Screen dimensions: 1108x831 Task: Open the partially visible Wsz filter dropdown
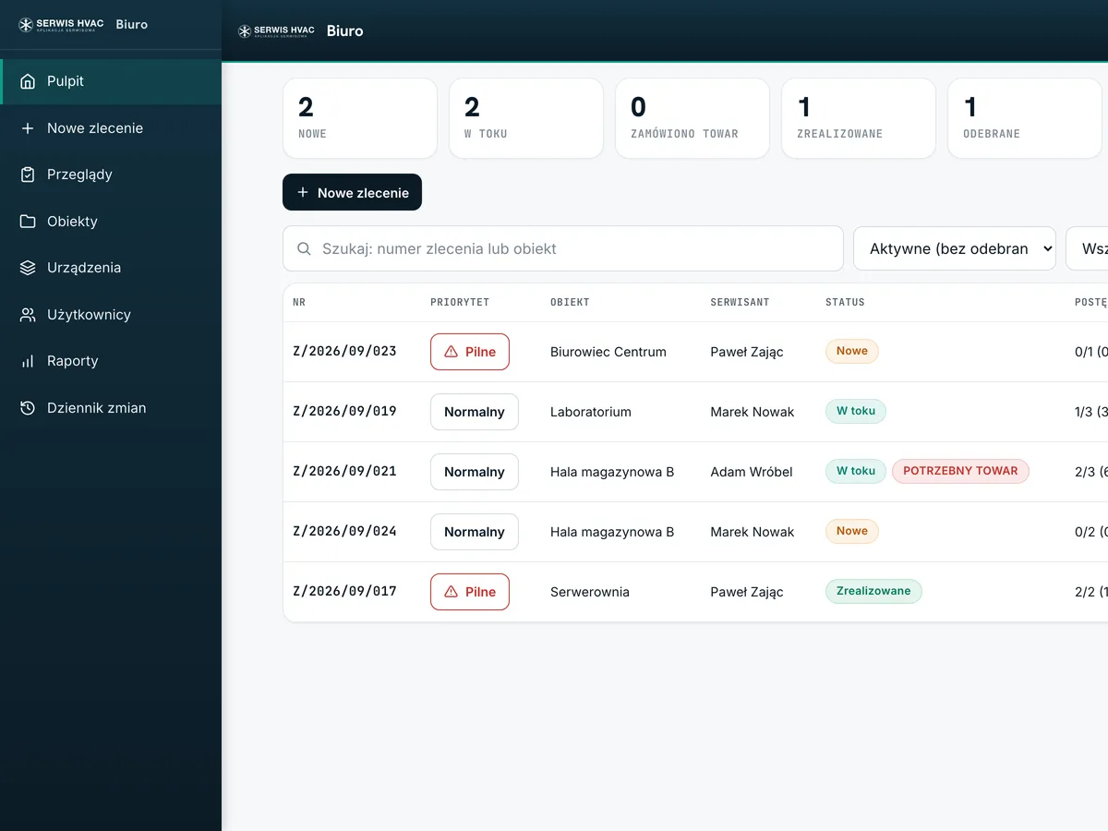(x=1088, y=248)
